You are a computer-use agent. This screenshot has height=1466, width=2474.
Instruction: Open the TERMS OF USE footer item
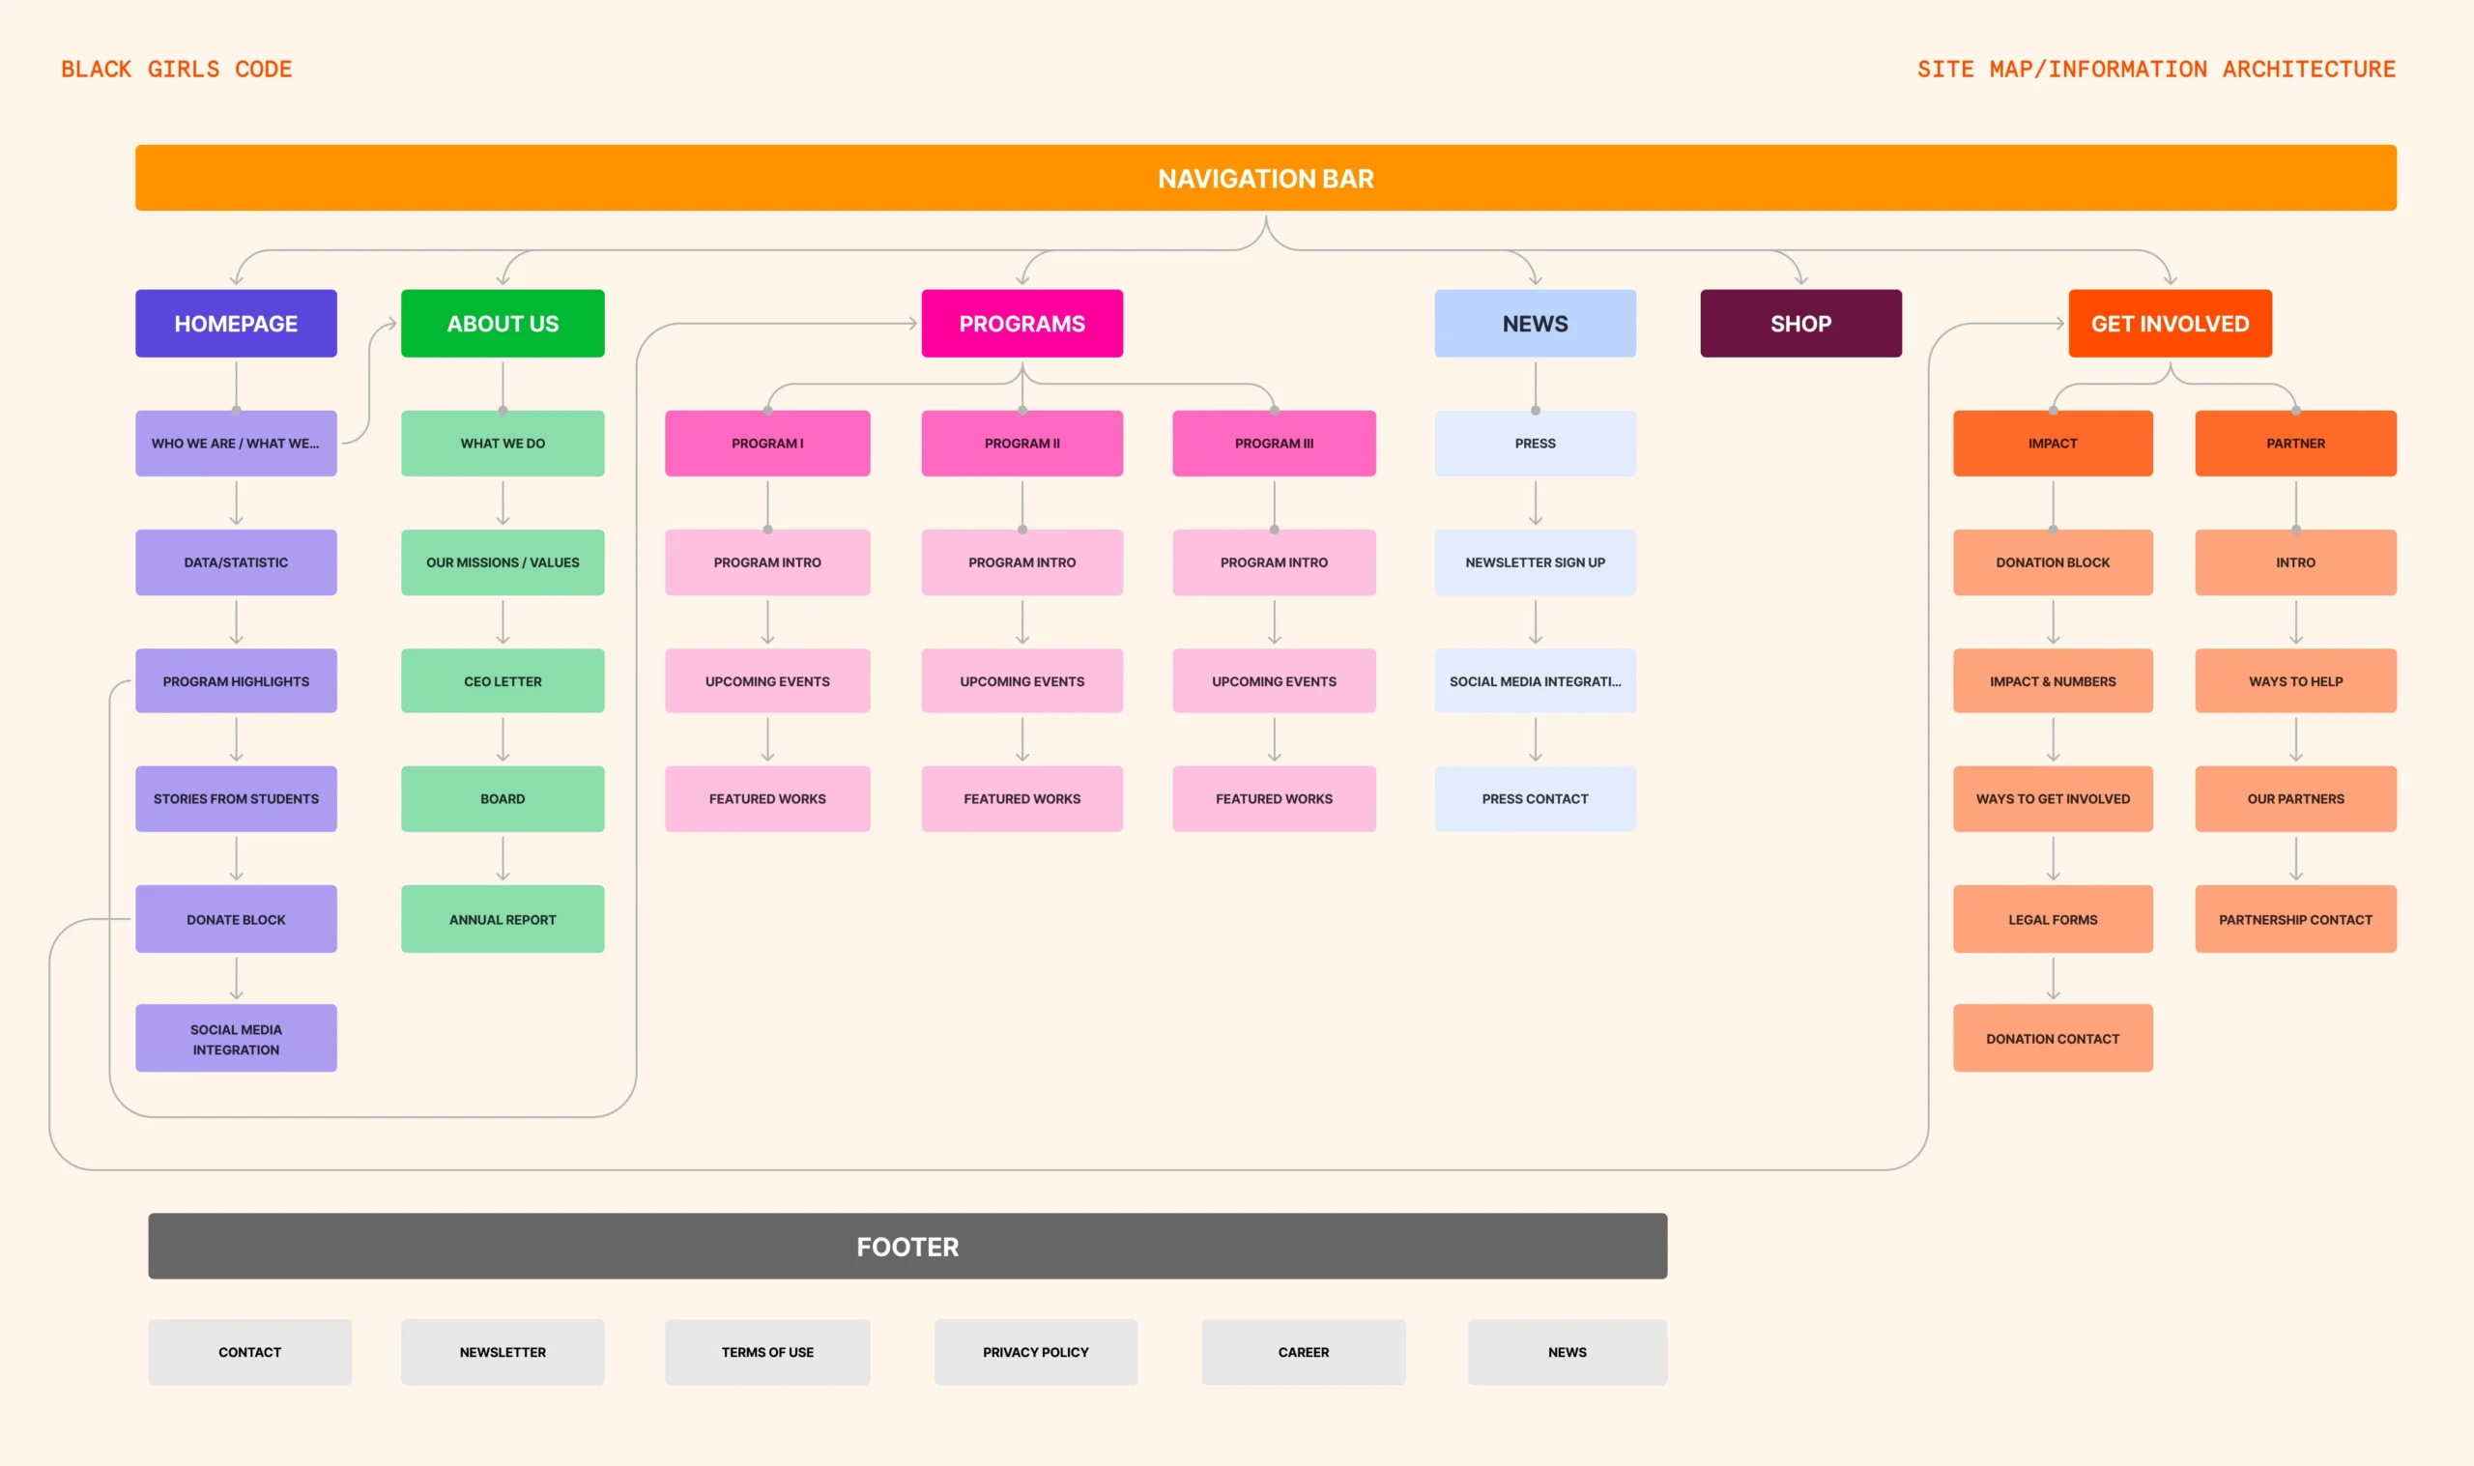(767, 1351)
